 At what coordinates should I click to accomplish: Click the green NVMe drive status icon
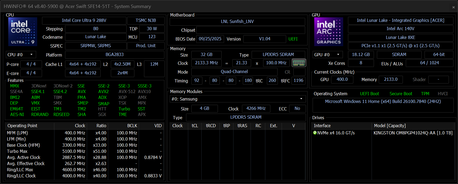point(315,133)
